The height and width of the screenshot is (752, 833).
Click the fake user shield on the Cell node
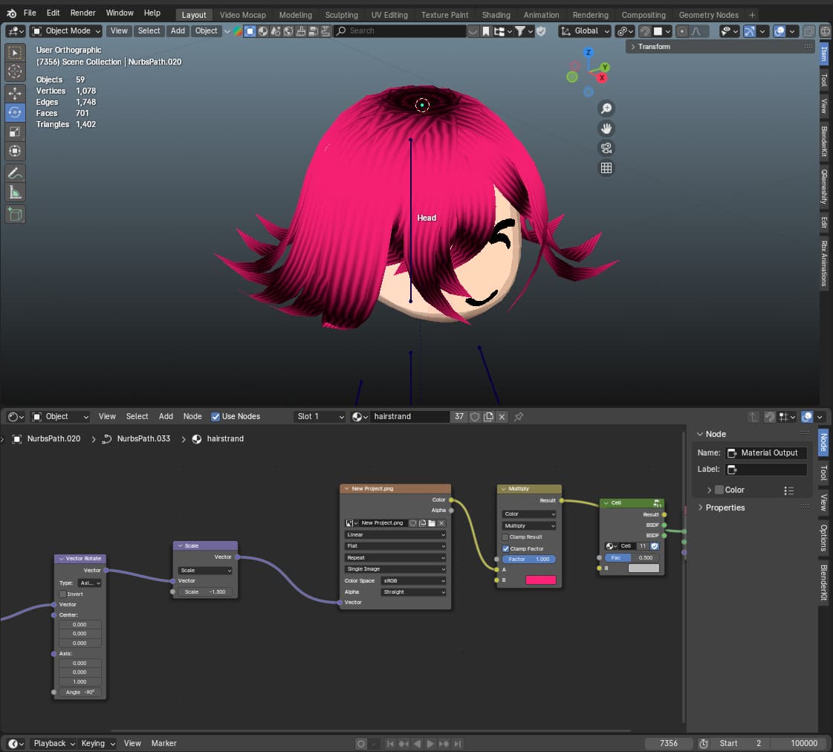click(x=654, y=546)
